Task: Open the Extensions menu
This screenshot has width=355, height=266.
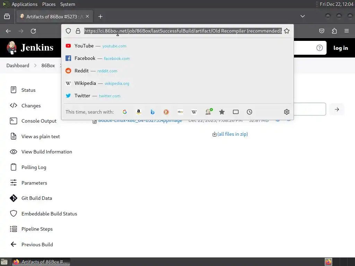Action: [334, 31]
